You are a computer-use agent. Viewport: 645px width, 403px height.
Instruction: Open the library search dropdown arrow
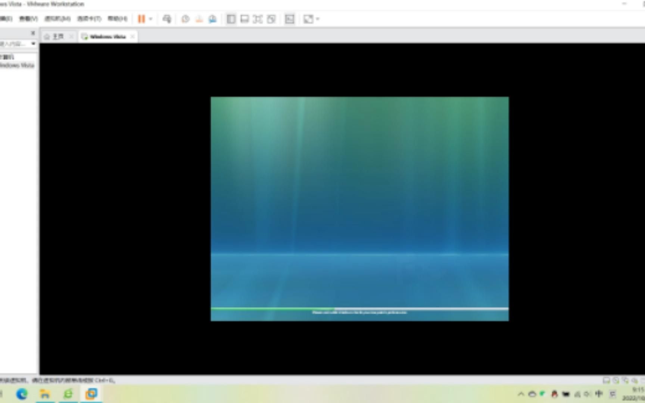pos(33,44)
